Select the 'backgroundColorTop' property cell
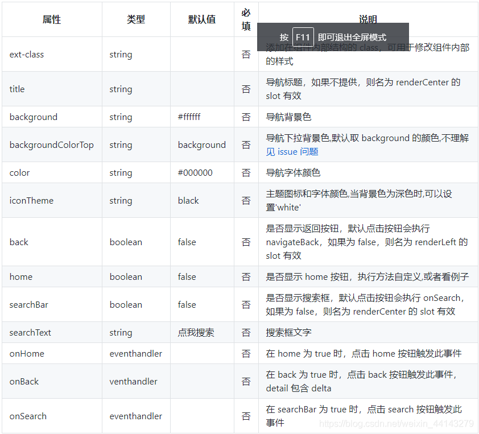The image size is (479, 434). [x=51, y=145]
